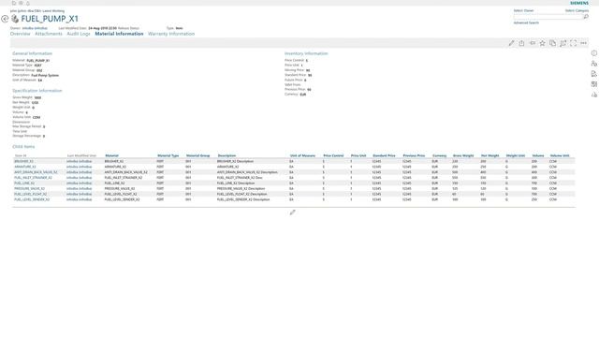This screenshot has height=337, width=599.
Task: Sort by the Net Weight column header
Action: [490, 156]
